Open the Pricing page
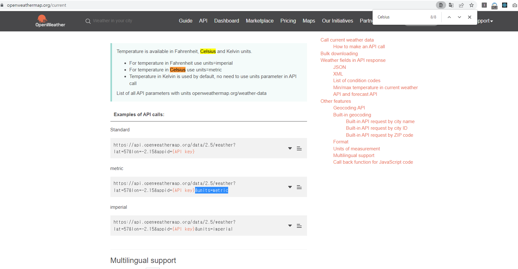518x269 pixels. pos(288,21)
